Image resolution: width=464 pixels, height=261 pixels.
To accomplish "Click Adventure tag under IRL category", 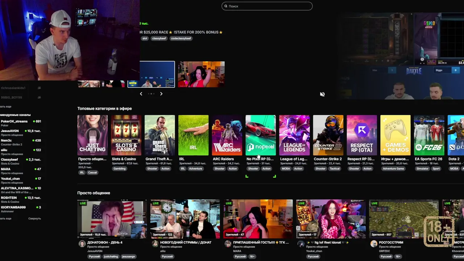I will pos(195,169).
